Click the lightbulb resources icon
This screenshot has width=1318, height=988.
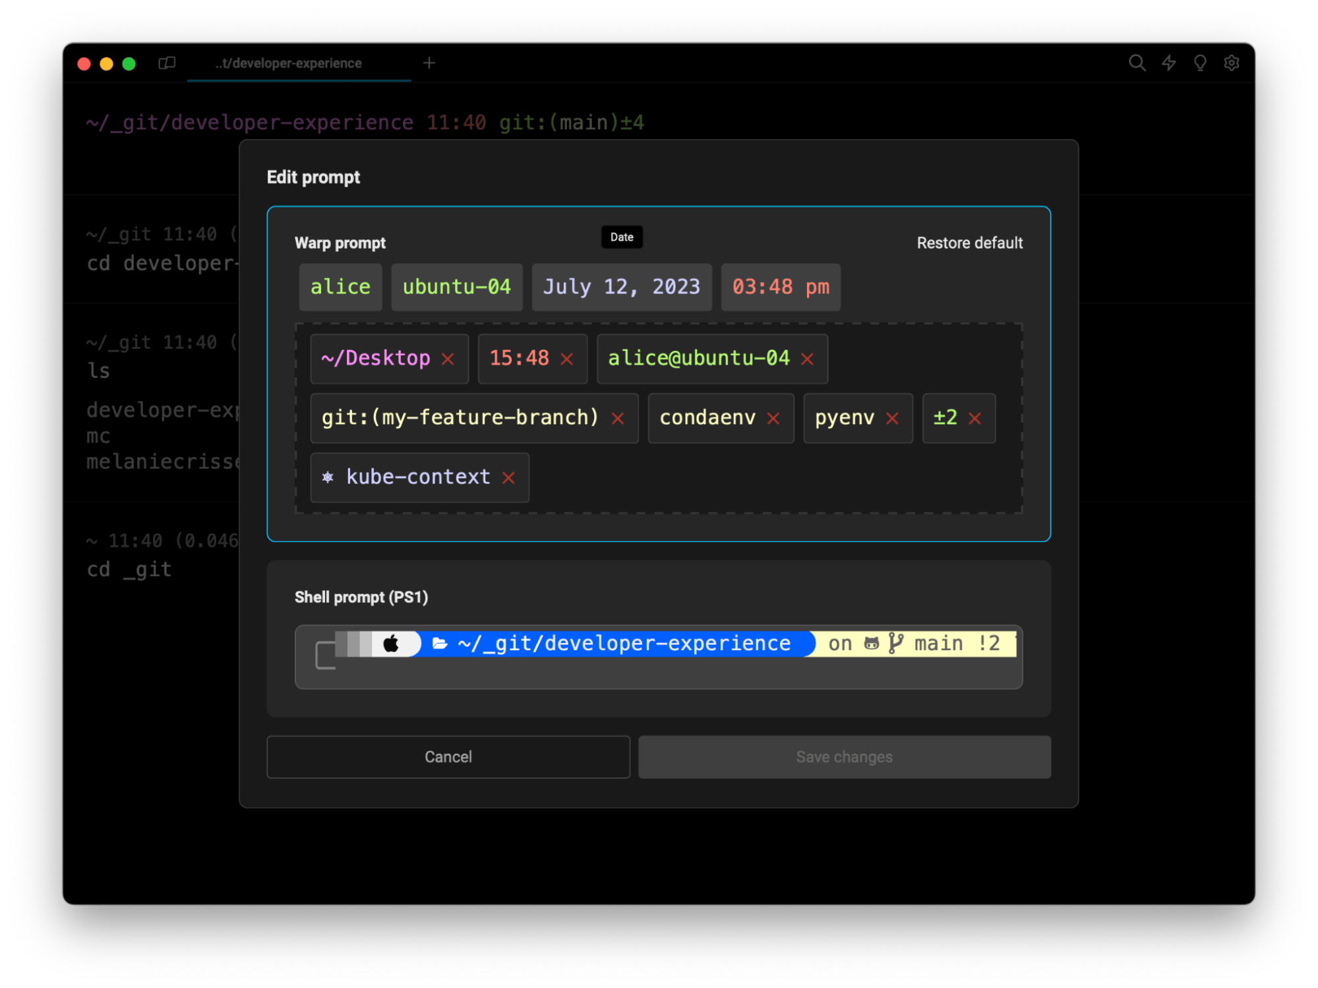1200,63
